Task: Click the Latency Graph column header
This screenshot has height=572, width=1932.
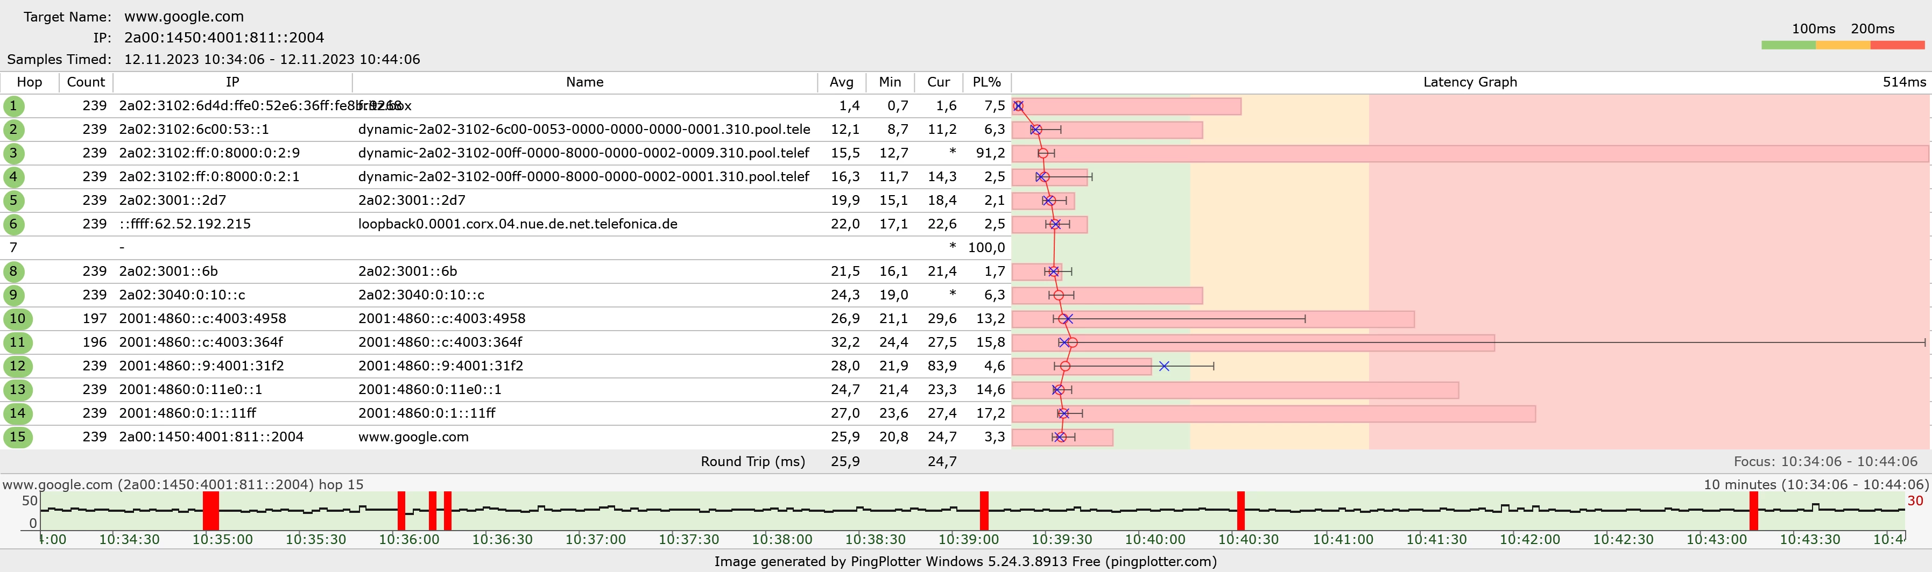Action: 1470,82
